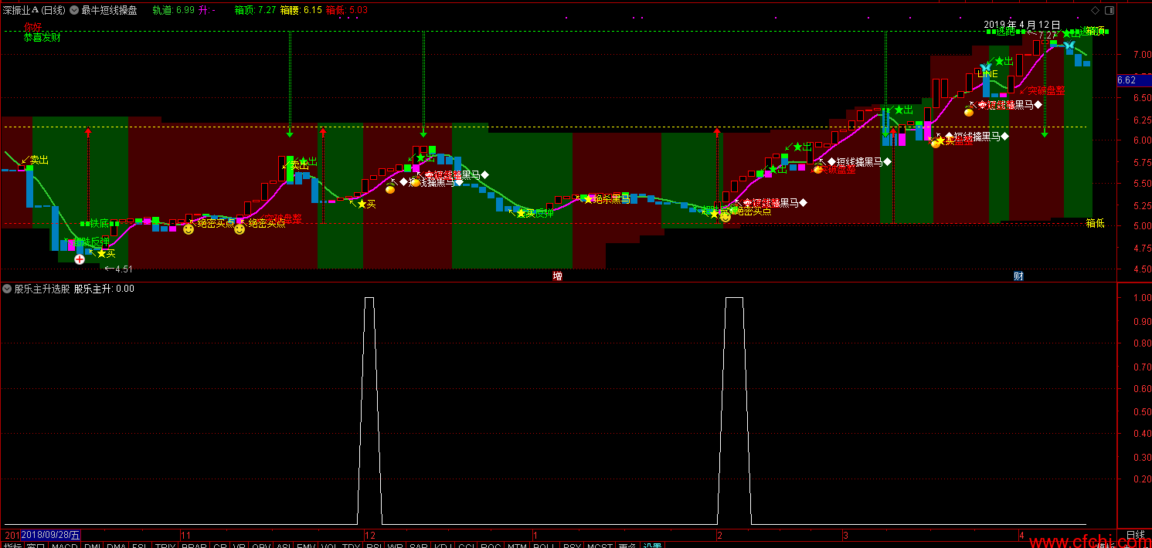
Task: Click the 箱顶: 7.27 value
Action: click(x=255, y=10)
